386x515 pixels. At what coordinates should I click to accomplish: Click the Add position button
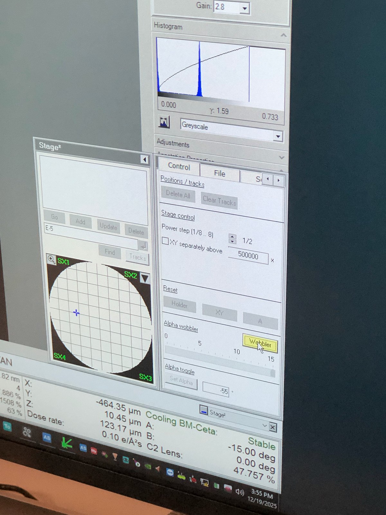[80, 222]
